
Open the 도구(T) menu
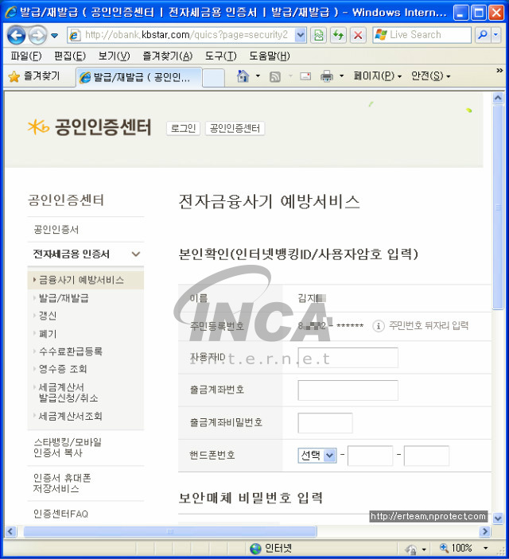click(221, 56)
